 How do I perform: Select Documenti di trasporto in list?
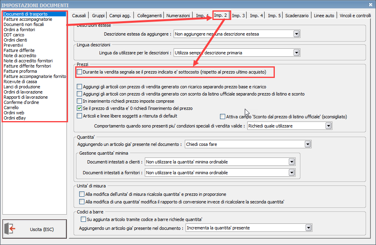pyautogui.click(x=34, y=14)
